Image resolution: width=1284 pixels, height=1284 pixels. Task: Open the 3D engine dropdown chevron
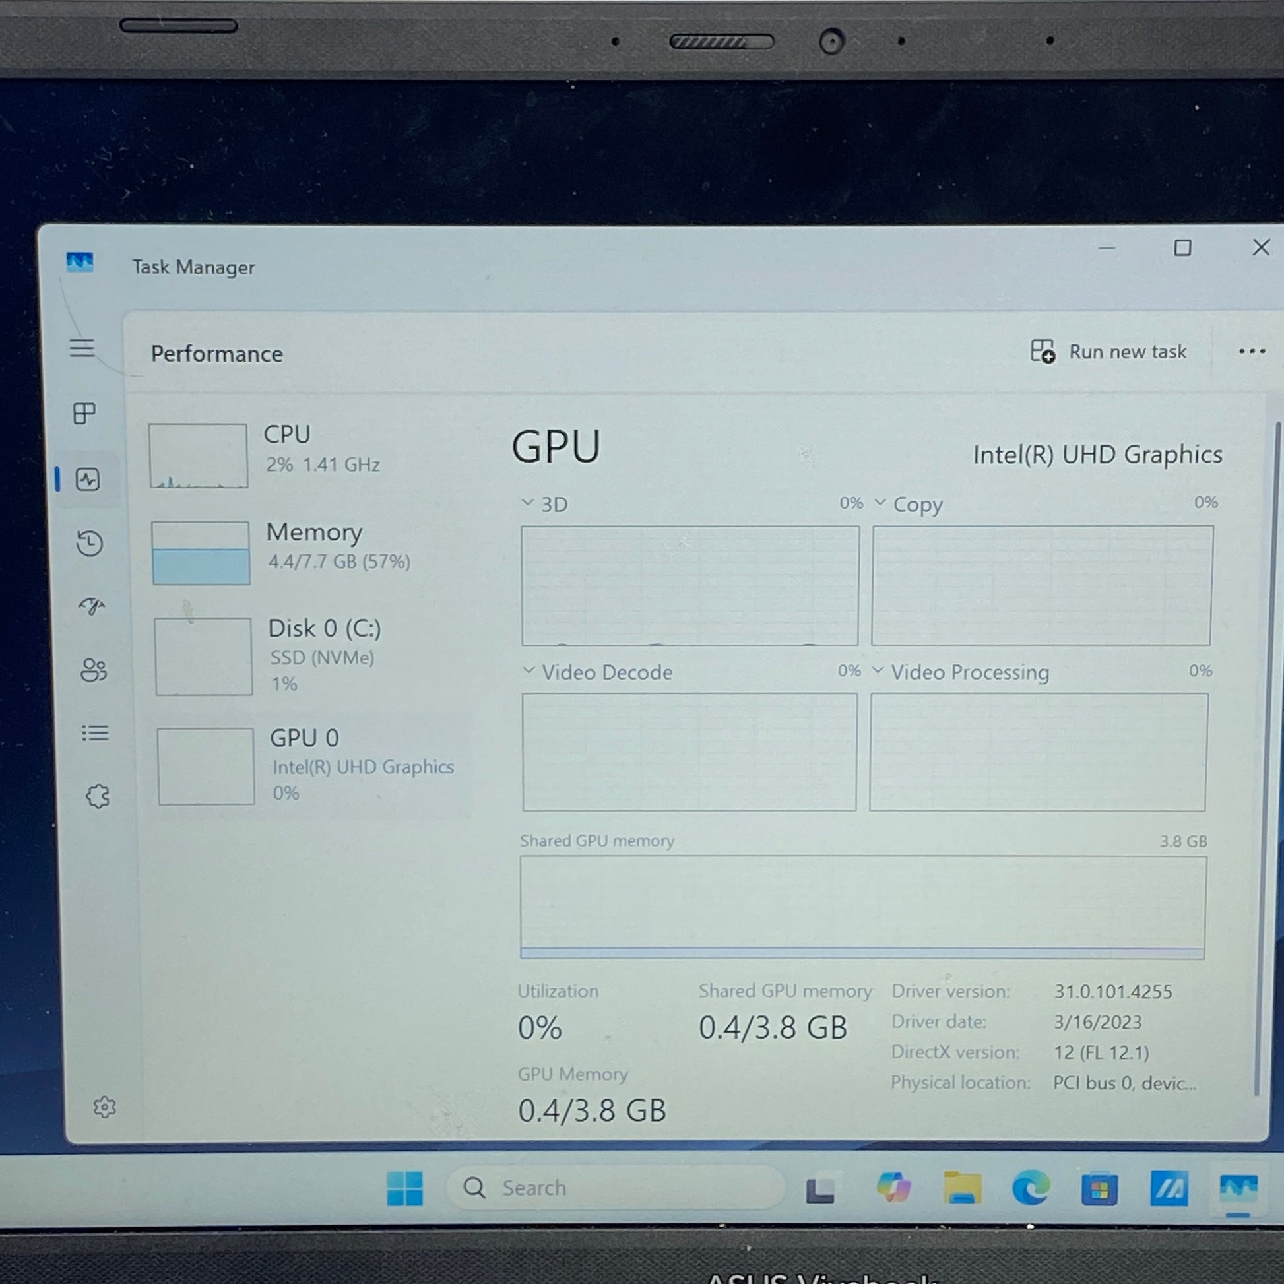(x=528, y=502)
